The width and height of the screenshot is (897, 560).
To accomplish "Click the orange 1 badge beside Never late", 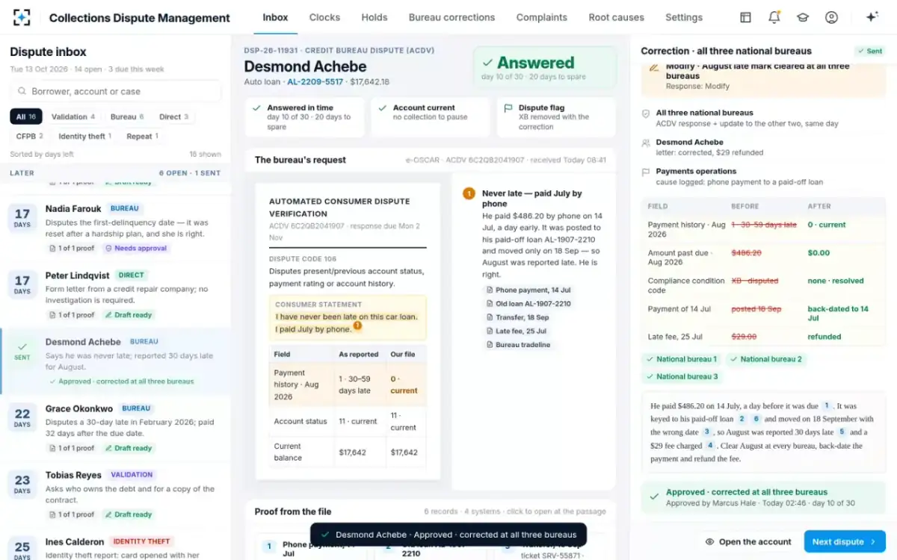I will pyautogui.click(x=469, y=194).
